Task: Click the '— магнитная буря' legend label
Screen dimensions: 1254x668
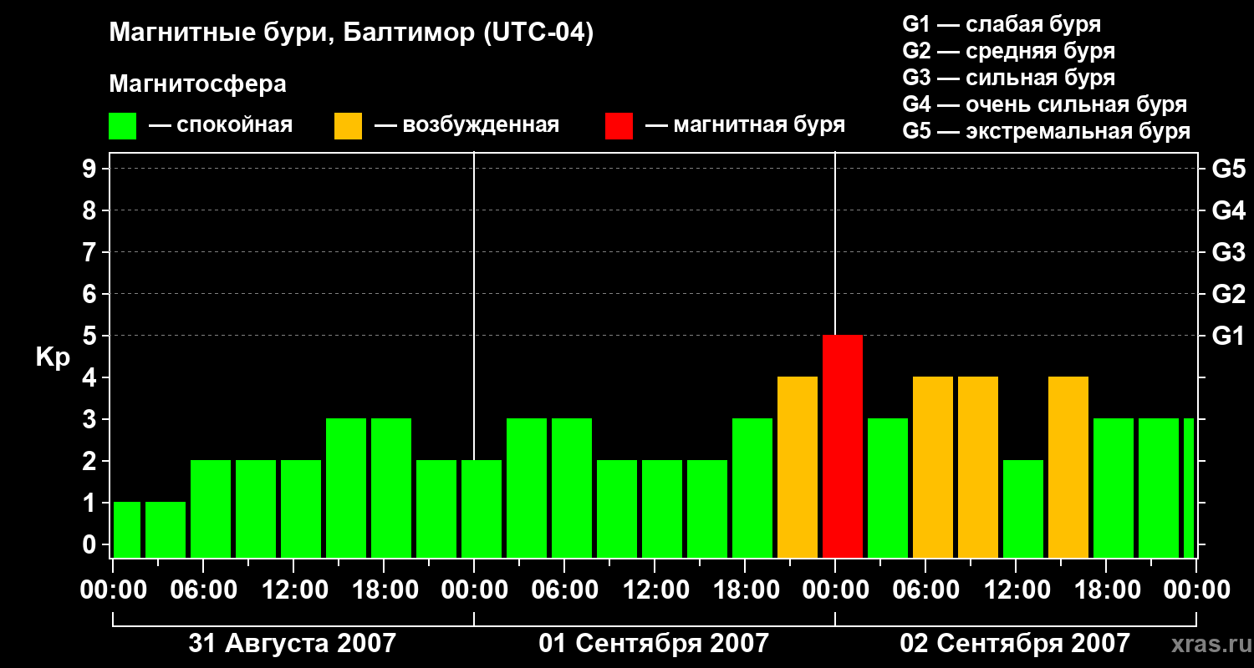Action: point(745,125)
